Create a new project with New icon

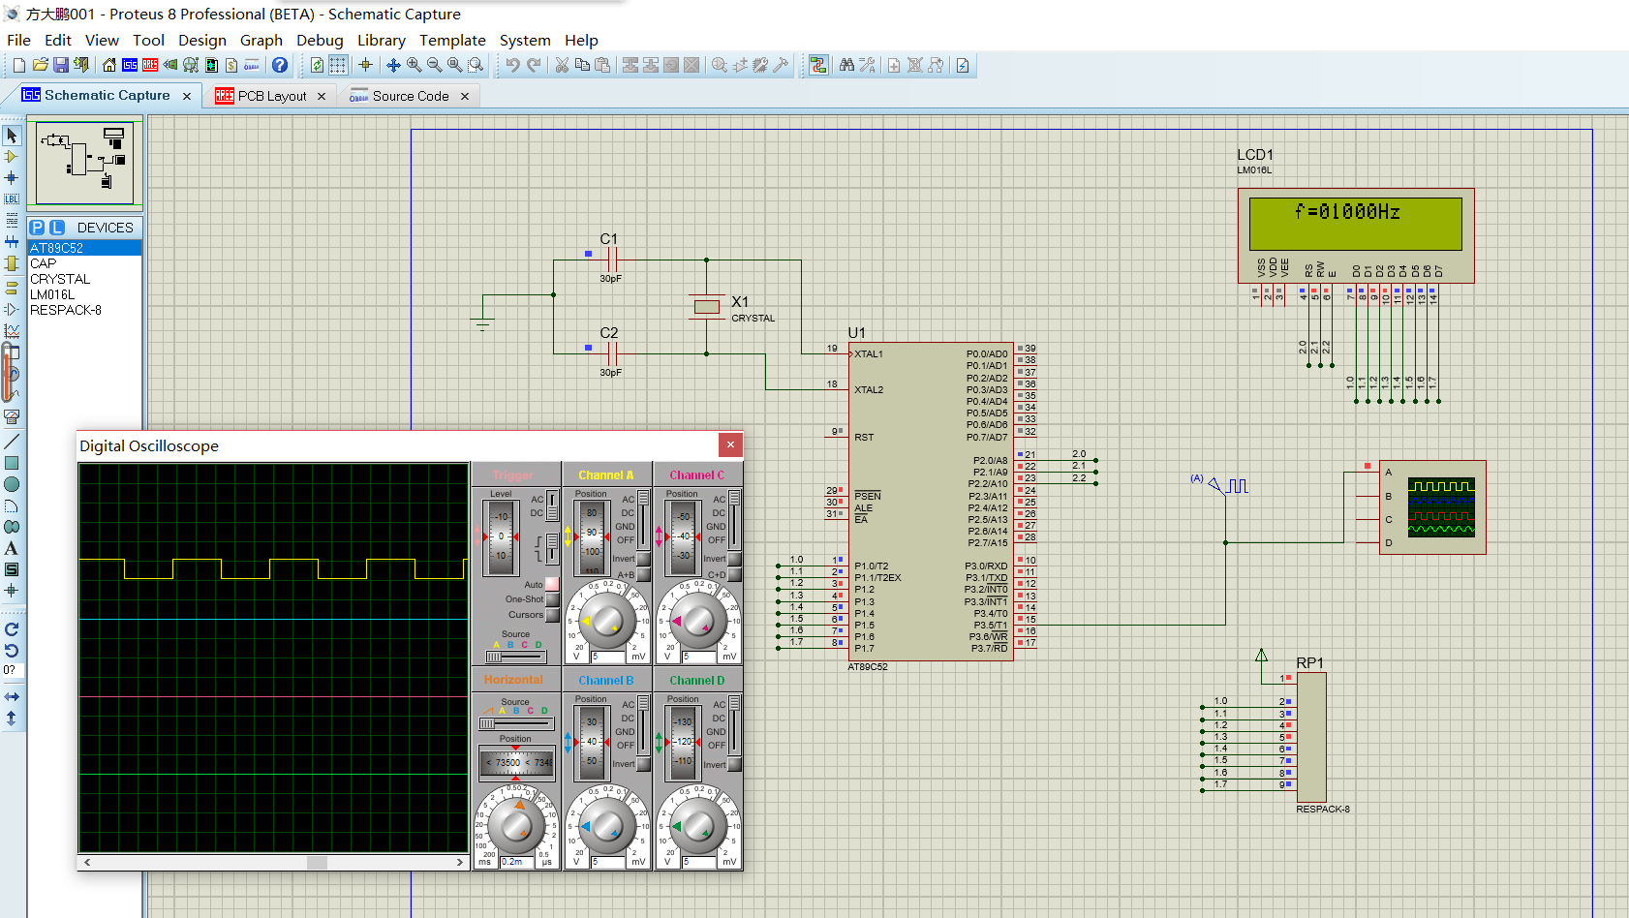click(x=19, y=65)
